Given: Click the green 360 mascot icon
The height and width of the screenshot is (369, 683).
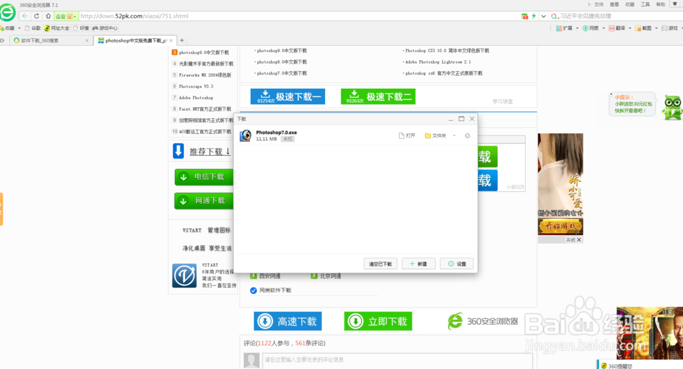Looking at the screenshot, I should [x=672, y=107].
